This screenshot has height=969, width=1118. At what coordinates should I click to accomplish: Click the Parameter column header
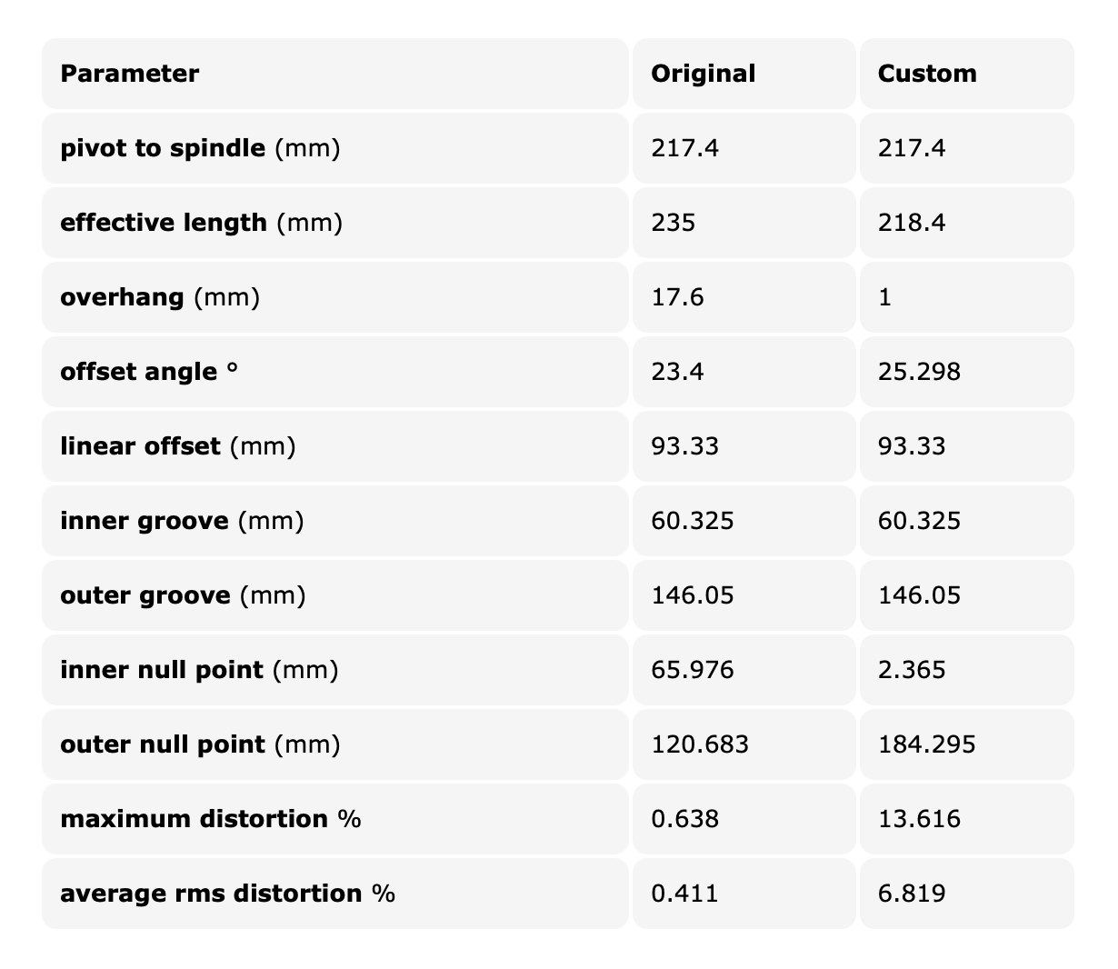click(130, 74)
